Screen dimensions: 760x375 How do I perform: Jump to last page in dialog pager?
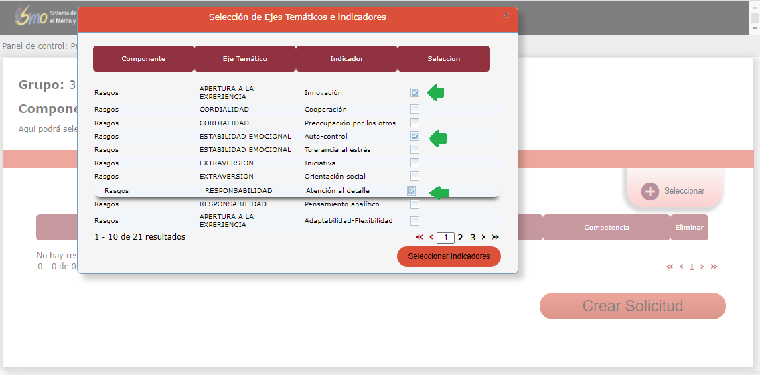(x=496, y=237)
